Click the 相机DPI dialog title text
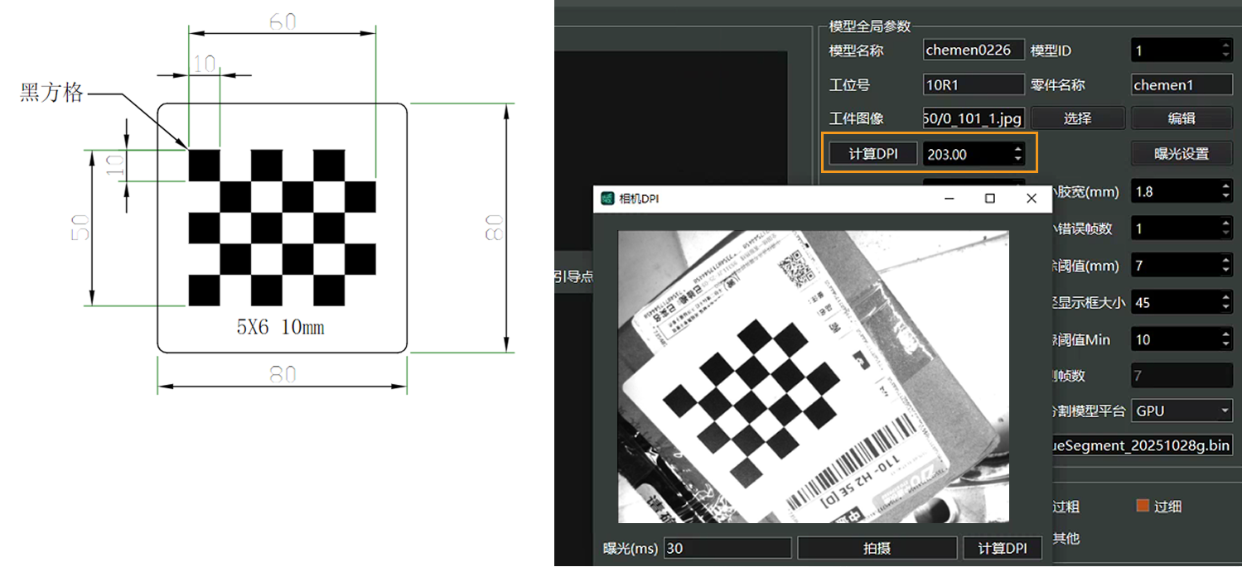Screen dimensions: 1242x567 coord(639,199)
